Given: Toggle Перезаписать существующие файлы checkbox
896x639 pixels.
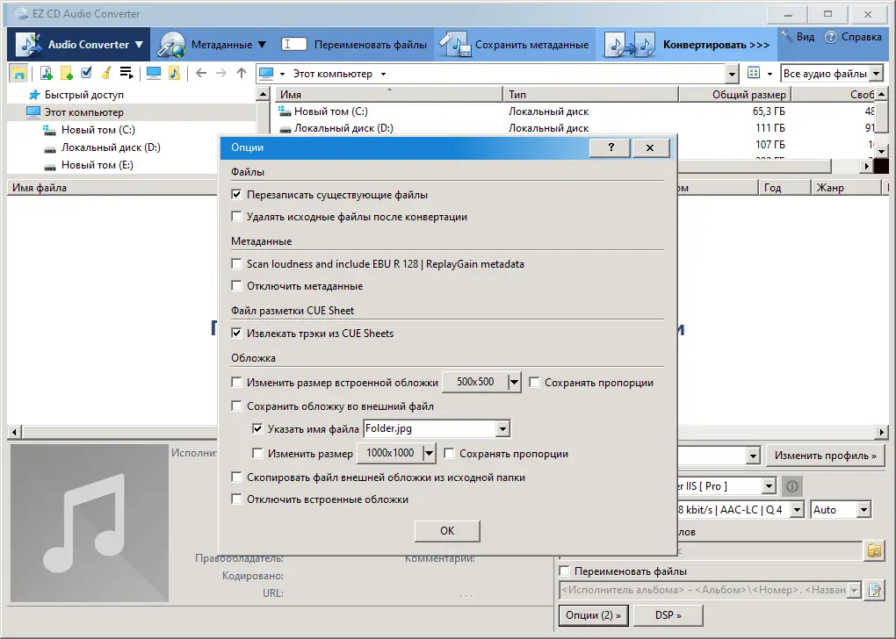Looking at the screenshot, I should pyautogui.click(x=236, y=195).
